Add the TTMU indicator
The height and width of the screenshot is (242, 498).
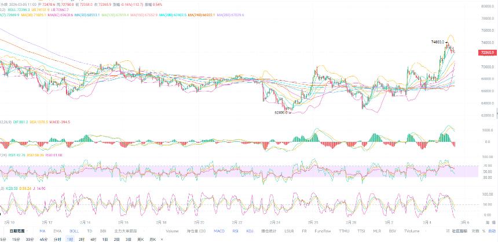click(344, 231)
